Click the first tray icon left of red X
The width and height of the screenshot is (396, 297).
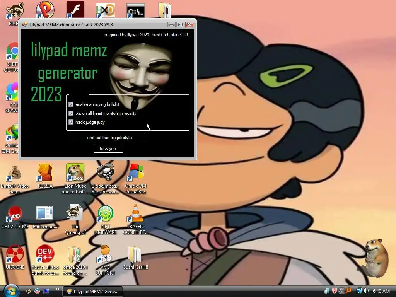tap(327, 291)
